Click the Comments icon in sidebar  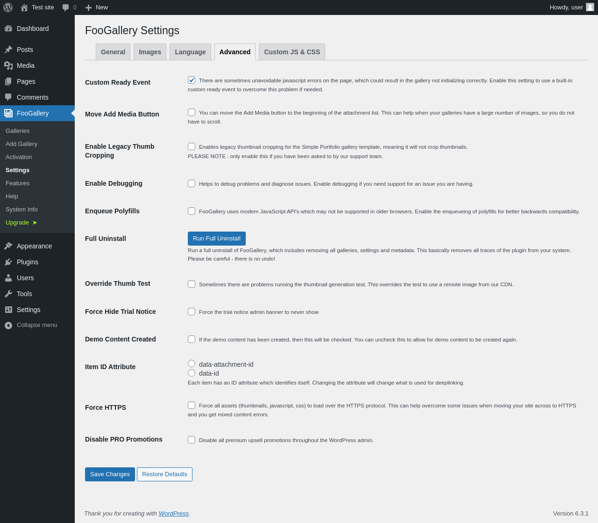pyautogui.click(x=8, y=97)
